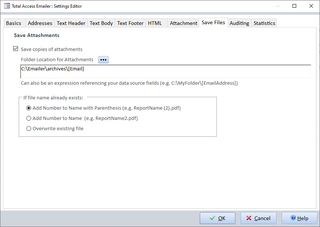Select Add Number to Name with Parenthesis
The image size is (320, 227).
(29, 108)
